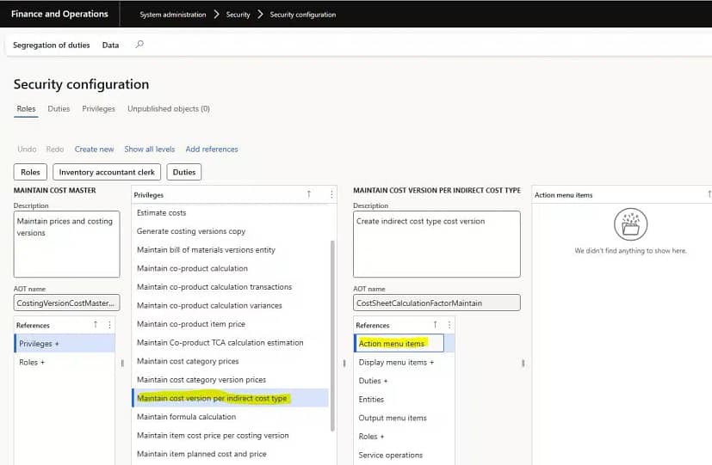The image size is (712, 465).
Task: Click the Privileges list vertical scrollbar
Action: pos(332,335)
